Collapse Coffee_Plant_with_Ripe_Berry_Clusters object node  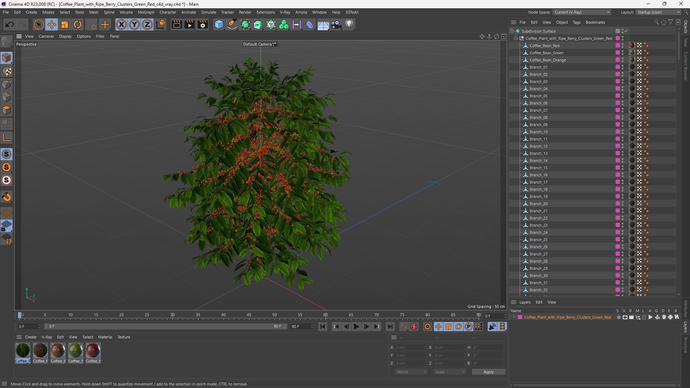(516, 38)
